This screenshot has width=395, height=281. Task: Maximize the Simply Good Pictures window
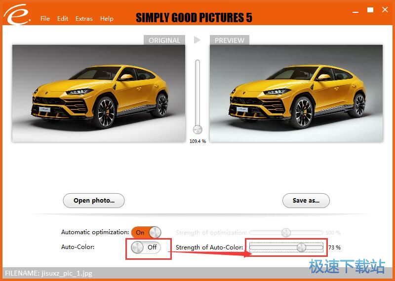tap(370, 10)
